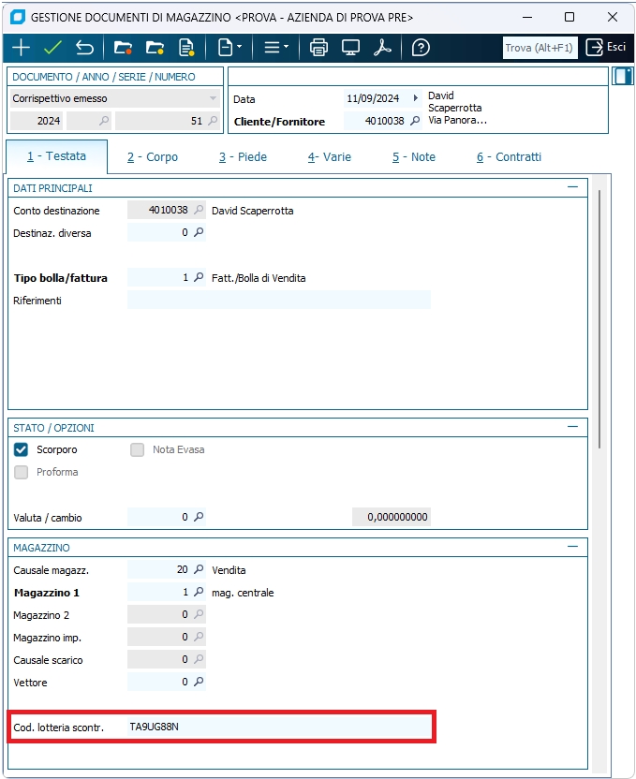636x779 pixels.
Task: Click the Causale scarico magnifier icon
Action: click(199, 659)
